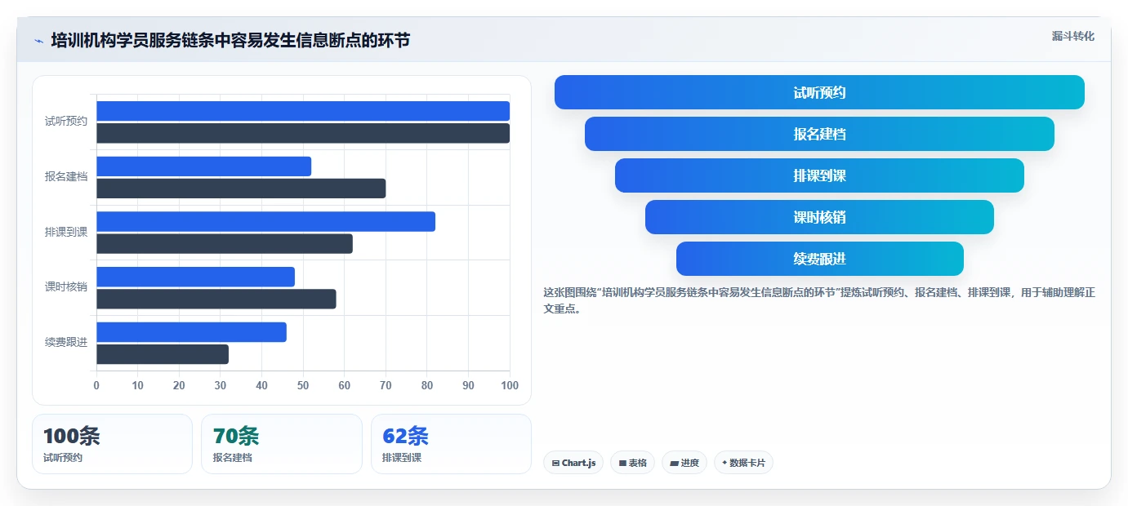The image size is (1128, 506).
Task: Click the blue bar for 试听预约
Action: pyautogui.click(x=303, y=111)
